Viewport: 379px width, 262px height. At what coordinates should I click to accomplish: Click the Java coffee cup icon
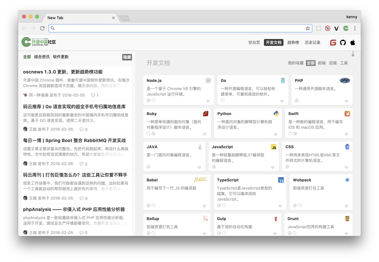coord(200,147)
